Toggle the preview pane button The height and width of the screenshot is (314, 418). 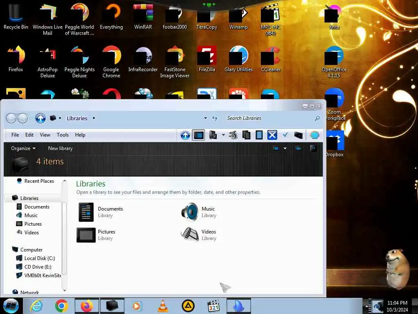click(298, 148)
